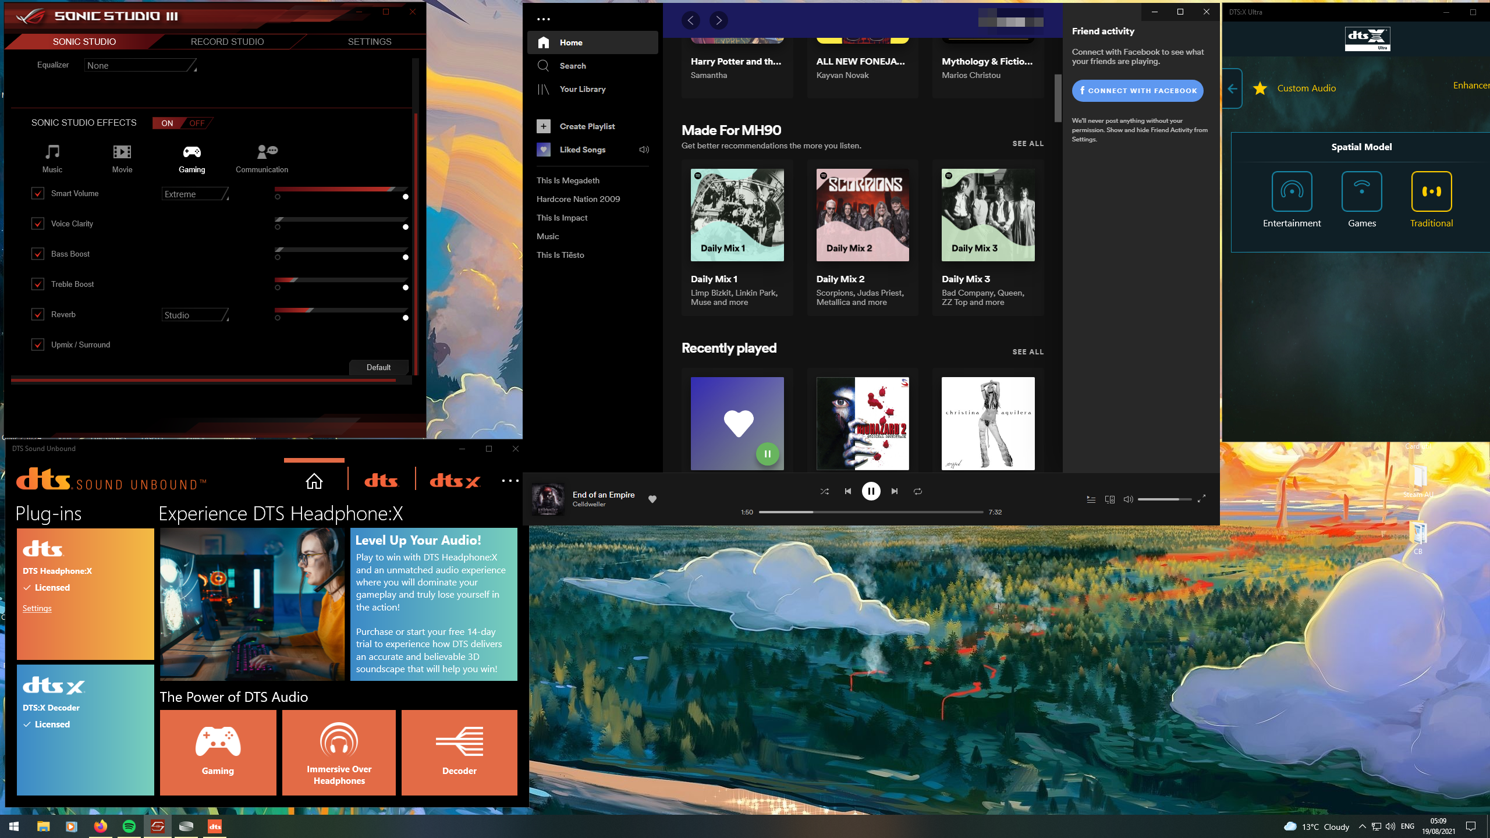
Task: Open Immersive Over Headphones tile
Action: pos(339,752)
